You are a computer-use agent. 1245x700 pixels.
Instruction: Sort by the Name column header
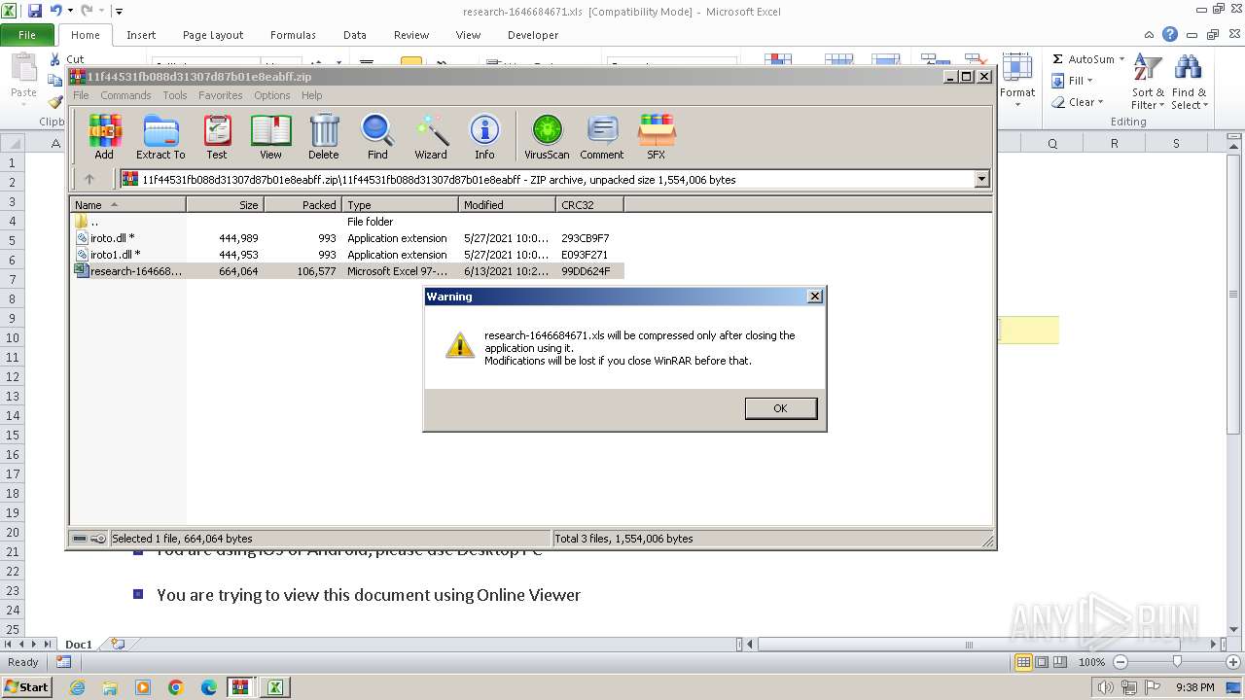tap(127, 205)
